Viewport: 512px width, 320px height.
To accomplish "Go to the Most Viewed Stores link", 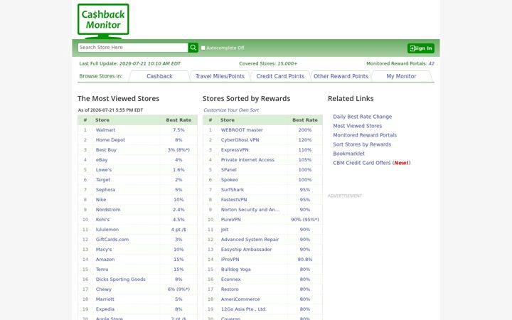I will pyautogui.click(x=357, y=126).
